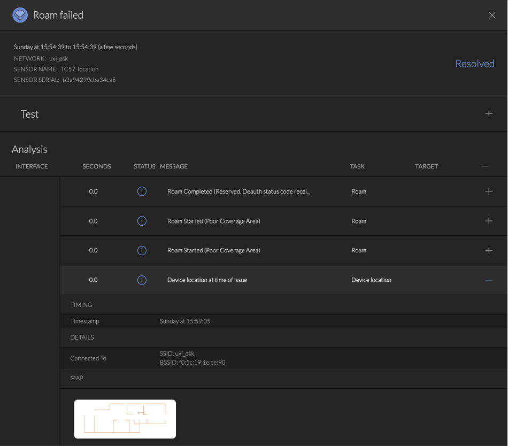This screenshot has width=508, height=446.
Task: Select the second Roam Started message
Action: coord(214,250)
